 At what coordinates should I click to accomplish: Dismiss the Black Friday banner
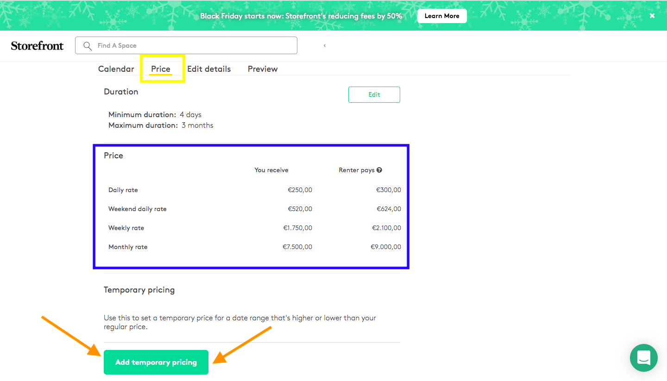[x=652, y=16]
